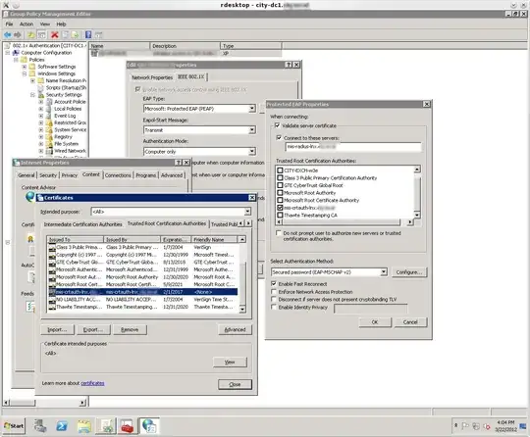Open Windows Explorer from the taskbar
530x437 pixels.
coord(83,426)
